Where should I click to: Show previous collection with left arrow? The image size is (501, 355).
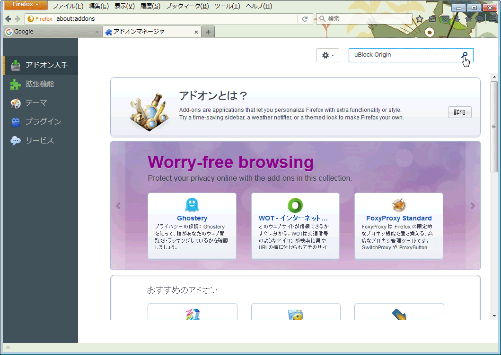(118, 206)
